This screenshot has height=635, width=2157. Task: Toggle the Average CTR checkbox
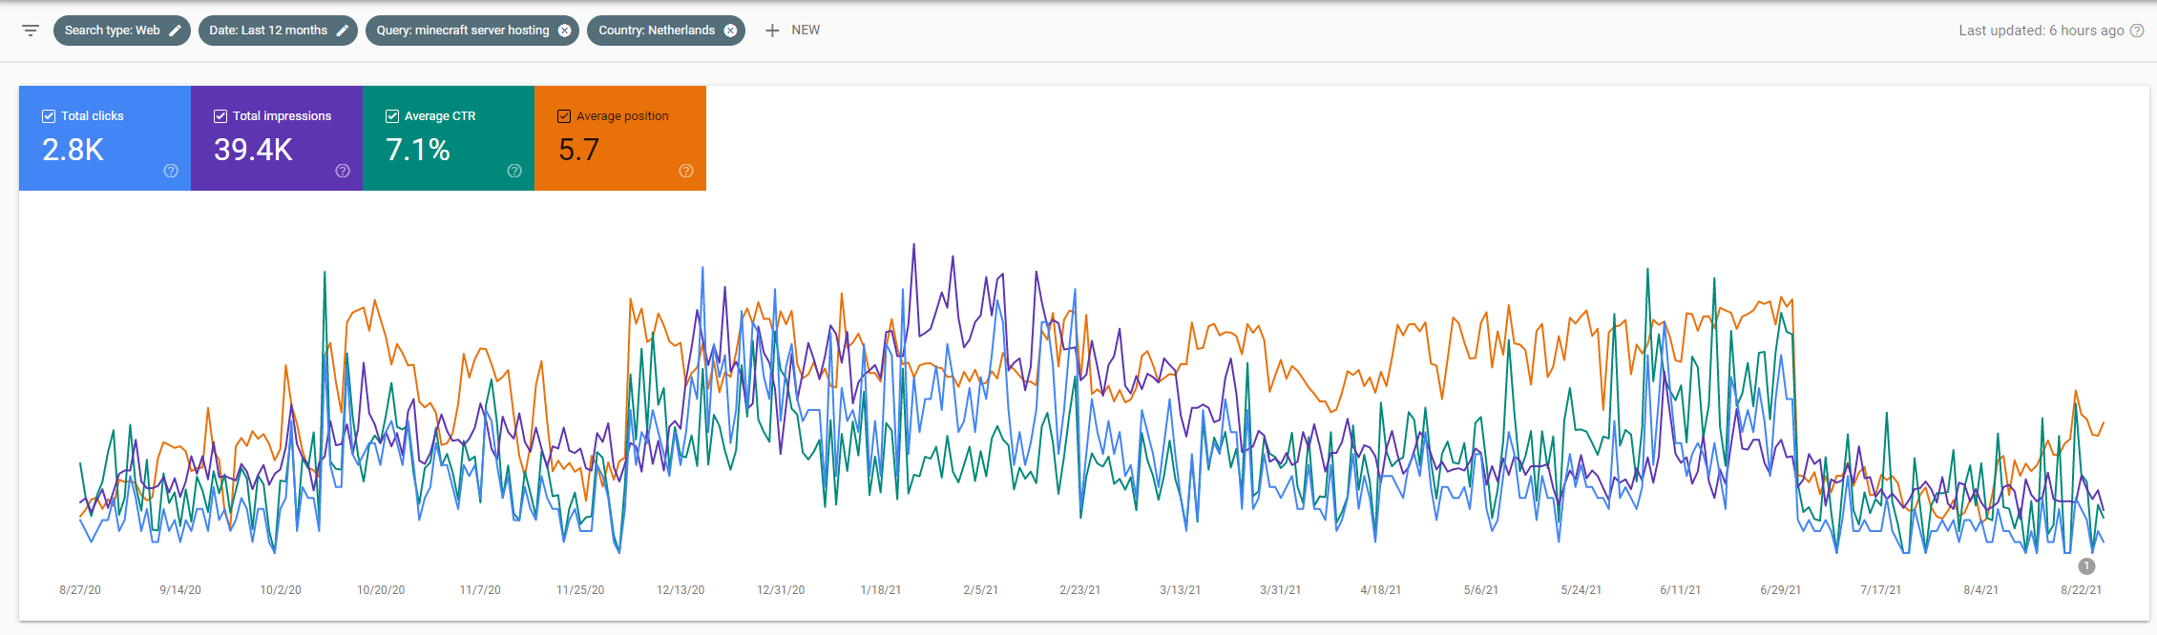tap(392, 116)
